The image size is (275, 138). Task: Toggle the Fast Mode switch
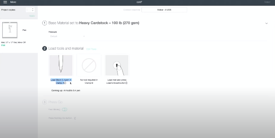point(64,109)
